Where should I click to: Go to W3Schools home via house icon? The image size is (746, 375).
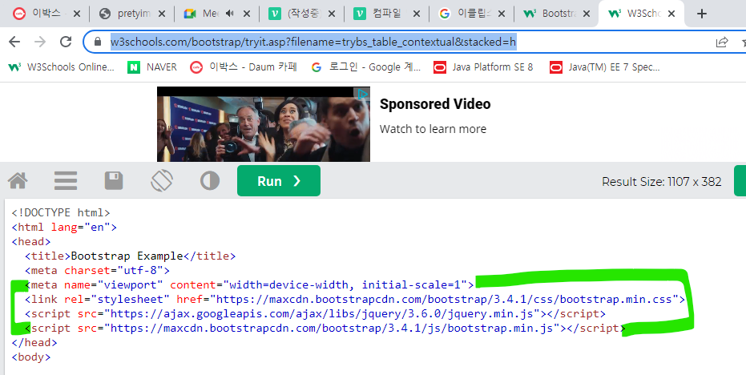pyautogui.click(x=18, y=181)
